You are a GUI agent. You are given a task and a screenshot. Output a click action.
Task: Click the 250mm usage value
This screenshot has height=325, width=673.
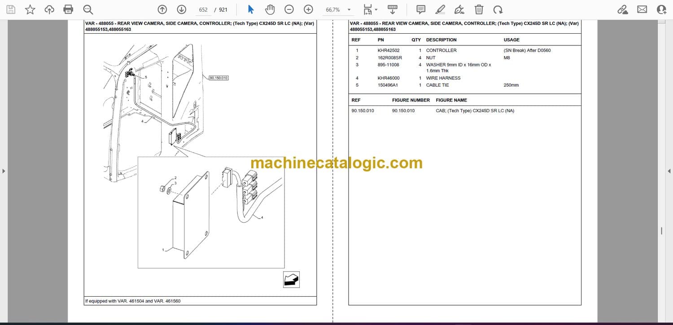click(511, 85)
